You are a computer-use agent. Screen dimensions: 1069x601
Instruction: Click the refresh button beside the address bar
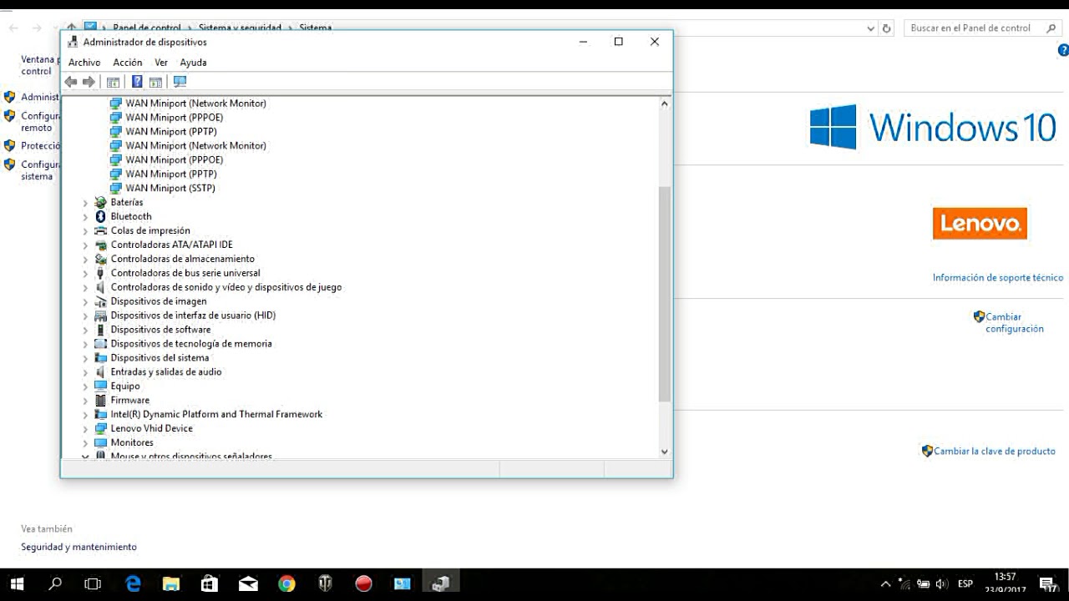(x=887, y=28)
